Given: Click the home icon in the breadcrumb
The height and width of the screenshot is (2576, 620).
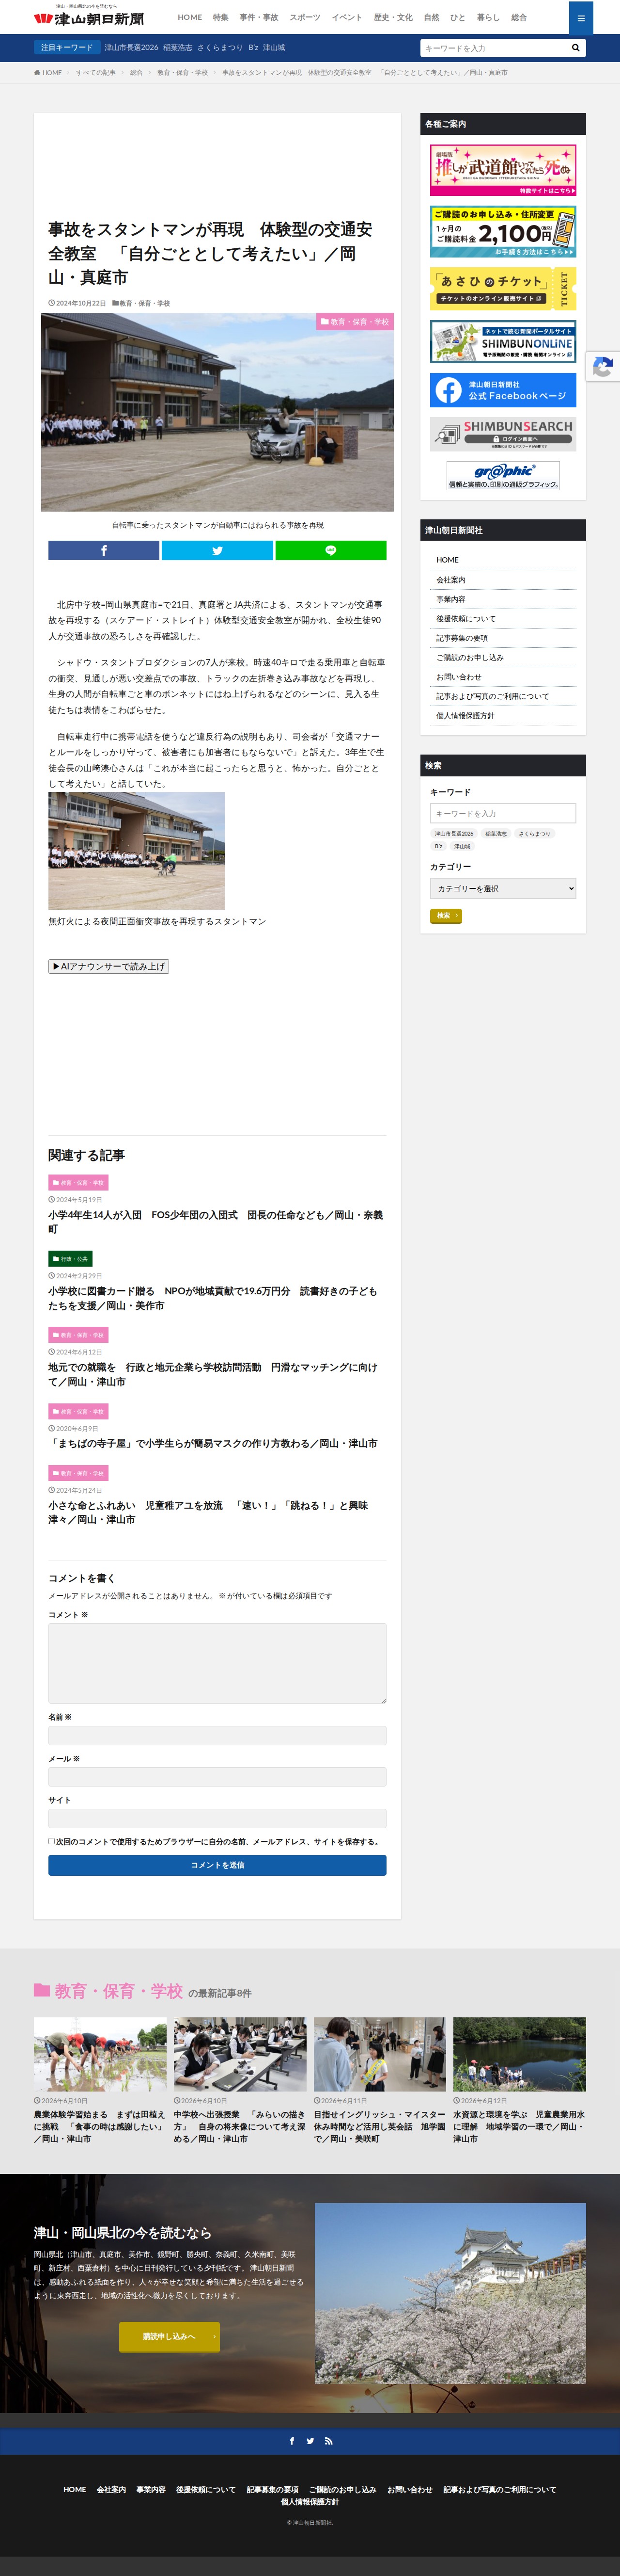Looking at the screenshot, I should tap(37, 73).
